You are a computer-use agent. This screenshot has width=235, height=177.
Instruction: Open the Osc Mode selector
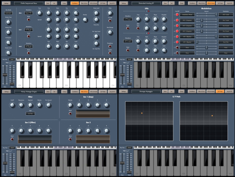pyautogui.click(x=8, y=13)
